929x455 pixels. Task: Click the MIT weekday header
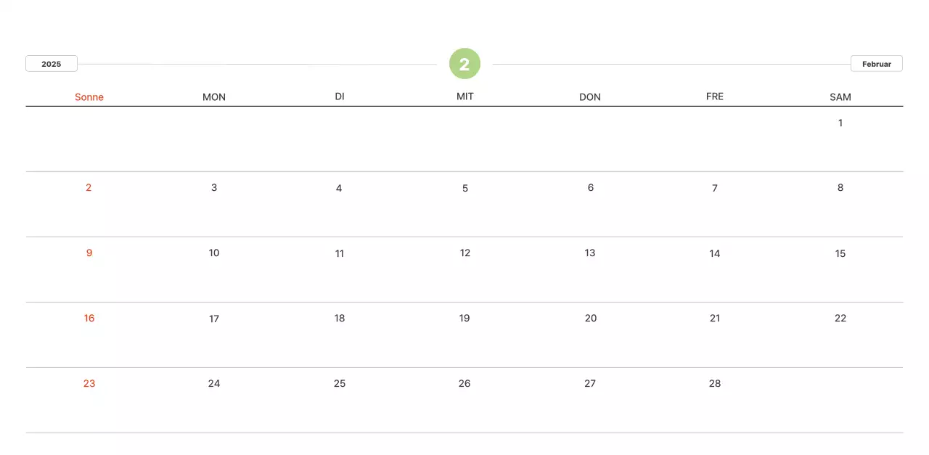tap(465, 97)
